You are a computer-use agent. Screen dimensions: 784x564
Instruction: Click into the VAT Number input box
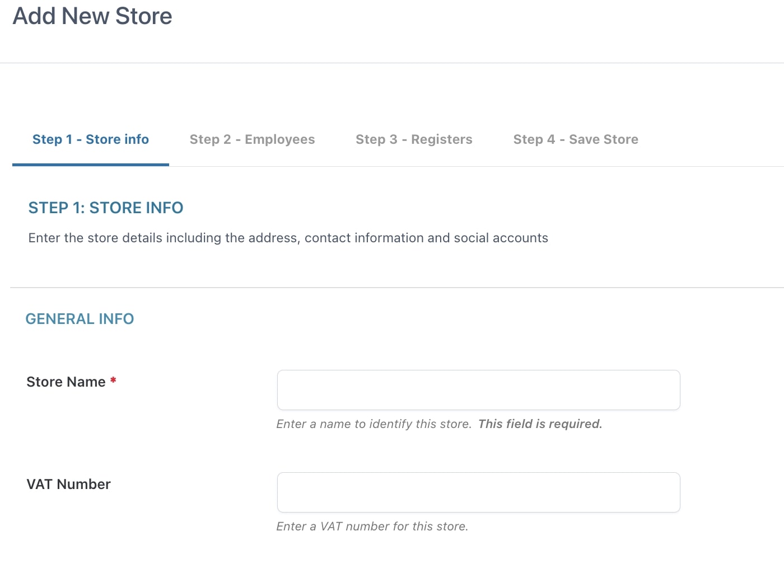click(x=479, y=492)
